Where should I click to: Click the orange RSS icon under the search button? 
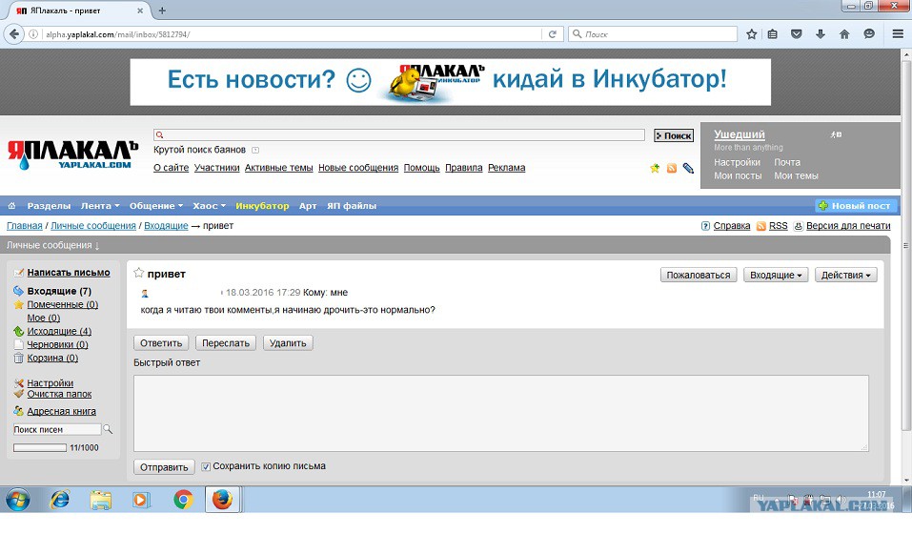tap(672, 168)
